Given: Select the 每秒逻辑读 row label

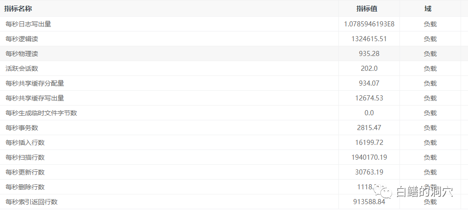Looking at the screenshot, I should point(22,39).
